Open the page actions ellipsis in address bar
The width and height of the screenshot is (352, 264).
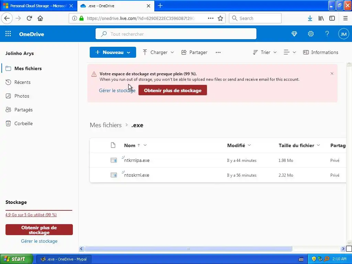point(211,18)
